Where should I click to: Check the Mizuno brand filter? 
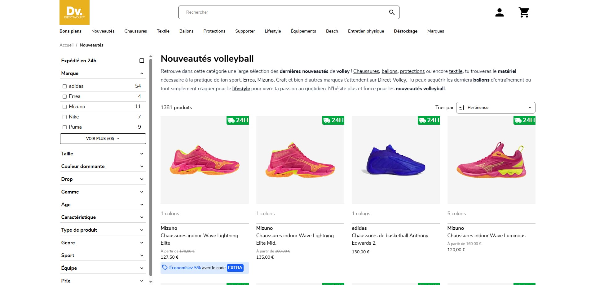coord(64,107)
